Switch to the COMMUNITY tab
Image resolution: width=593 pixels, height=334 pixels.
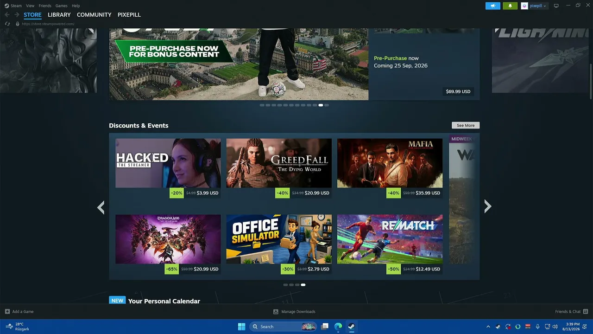tap(94, 15)
